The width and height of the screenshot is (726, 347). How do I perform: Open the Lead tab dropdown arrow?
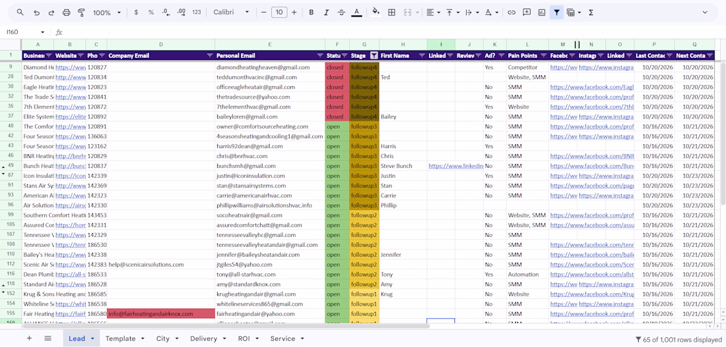pyautogui.click(x=92, y=338)
